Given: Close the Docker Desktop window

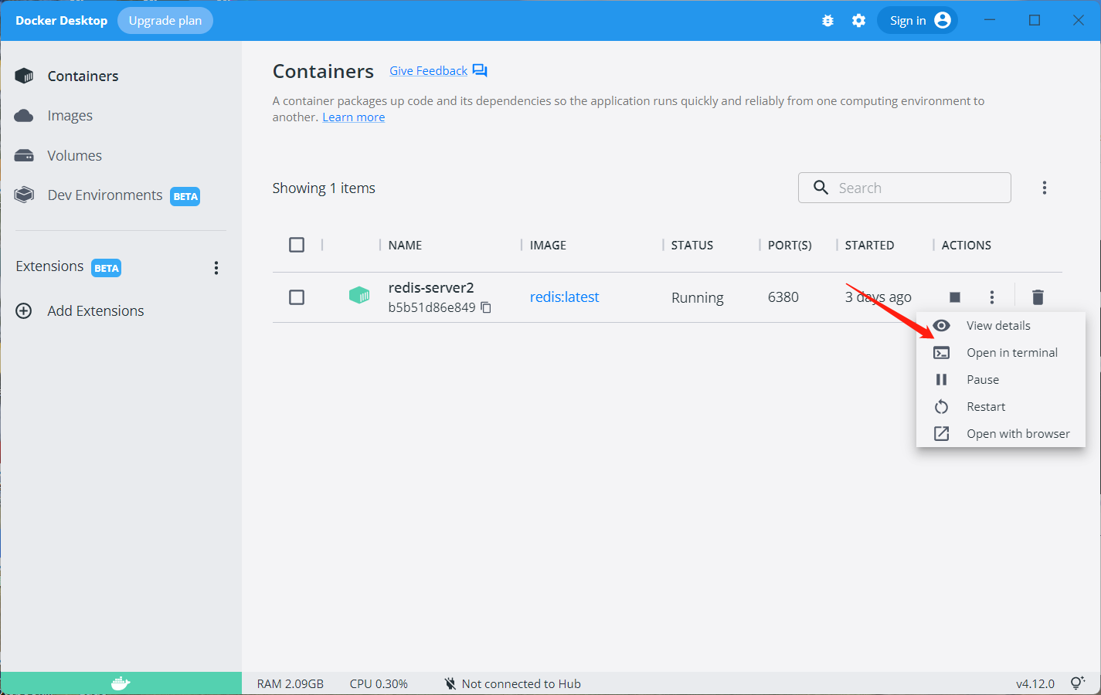Looking at the screenshot, I should coord(1079,20).
